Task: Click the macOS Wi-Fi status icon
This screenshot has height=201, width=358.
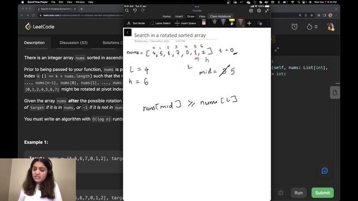Action: (x=293, y=2)
